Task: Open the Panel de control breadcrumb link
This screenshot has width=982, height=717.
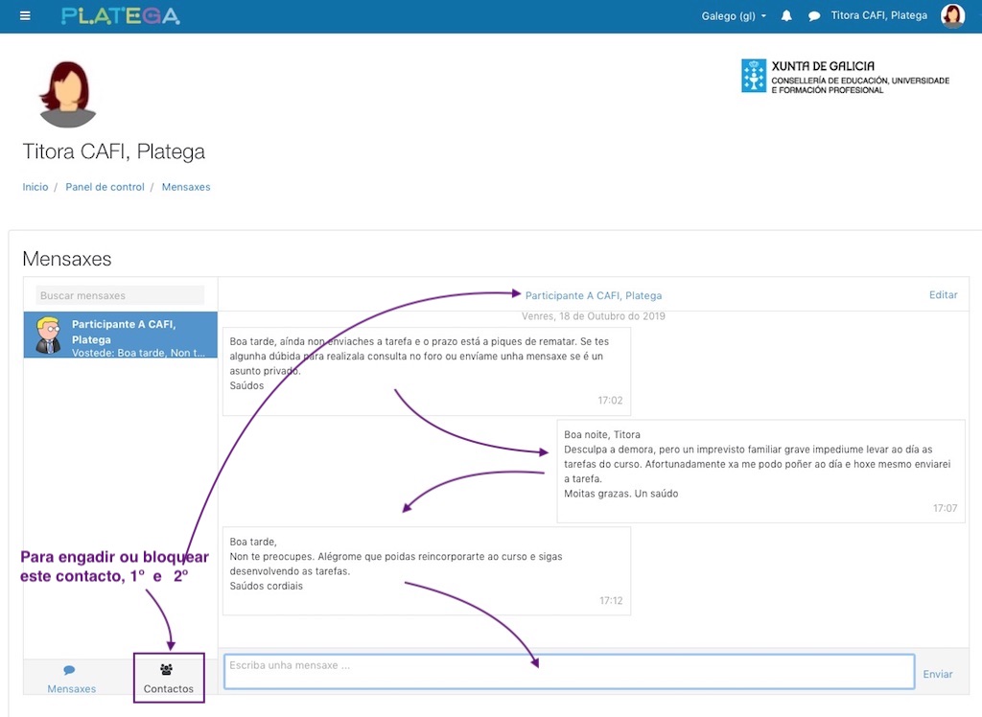Action: click(105, 187)
